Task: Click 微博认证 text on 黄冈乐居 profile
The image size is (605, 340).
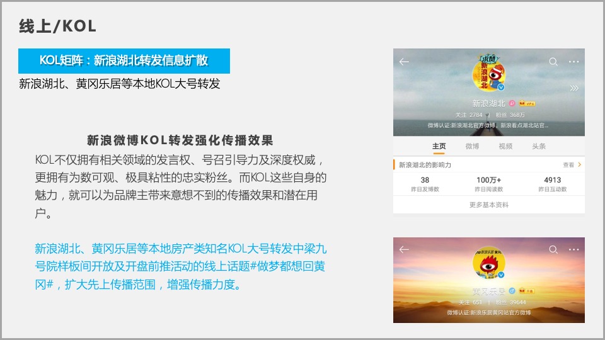Action: pyautogui.click(x=489, y=312)
